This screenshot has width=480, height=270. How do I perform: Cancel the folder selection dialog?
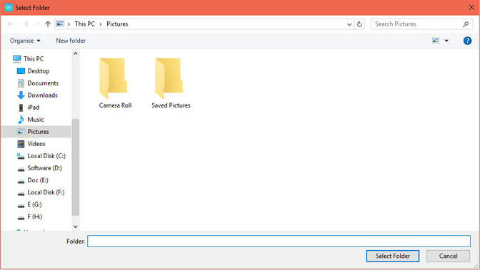[x=448, y=256]
